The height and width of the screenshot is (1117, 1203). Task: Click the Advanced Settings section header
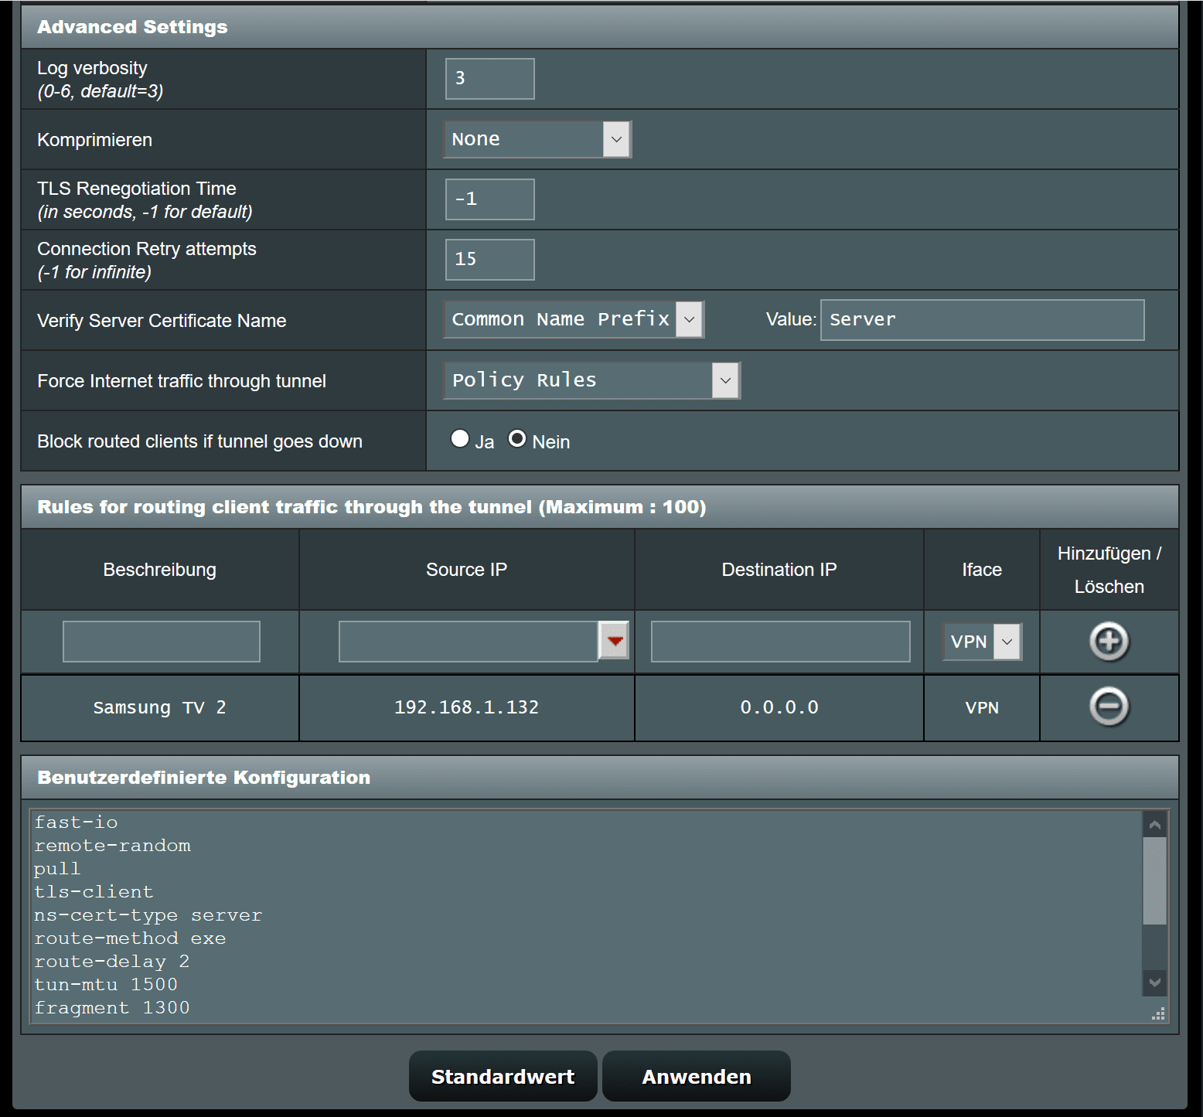tap(600, 27)
